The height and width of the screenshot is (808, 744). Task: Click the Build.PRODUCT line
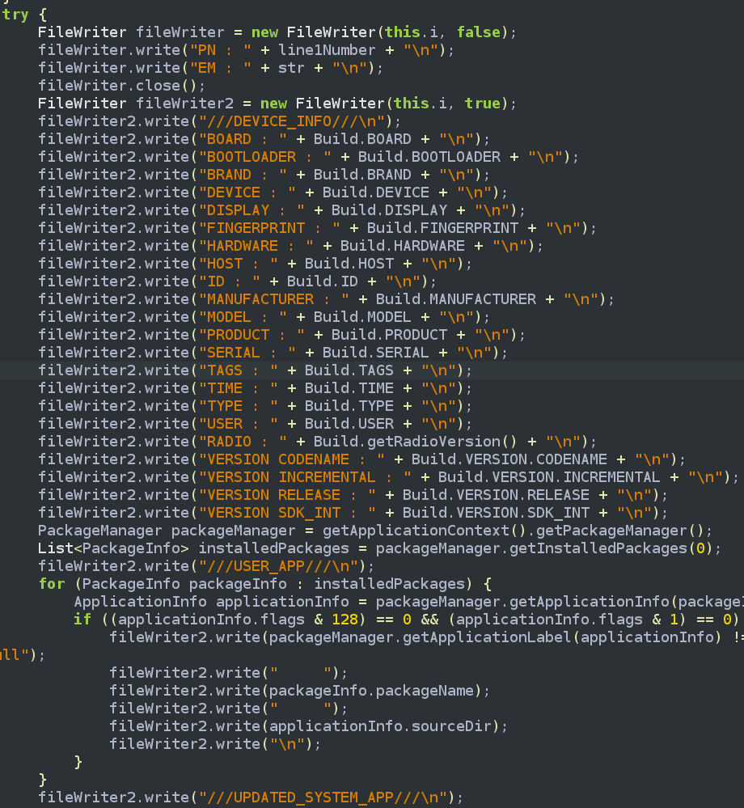(x=281, y=334)
